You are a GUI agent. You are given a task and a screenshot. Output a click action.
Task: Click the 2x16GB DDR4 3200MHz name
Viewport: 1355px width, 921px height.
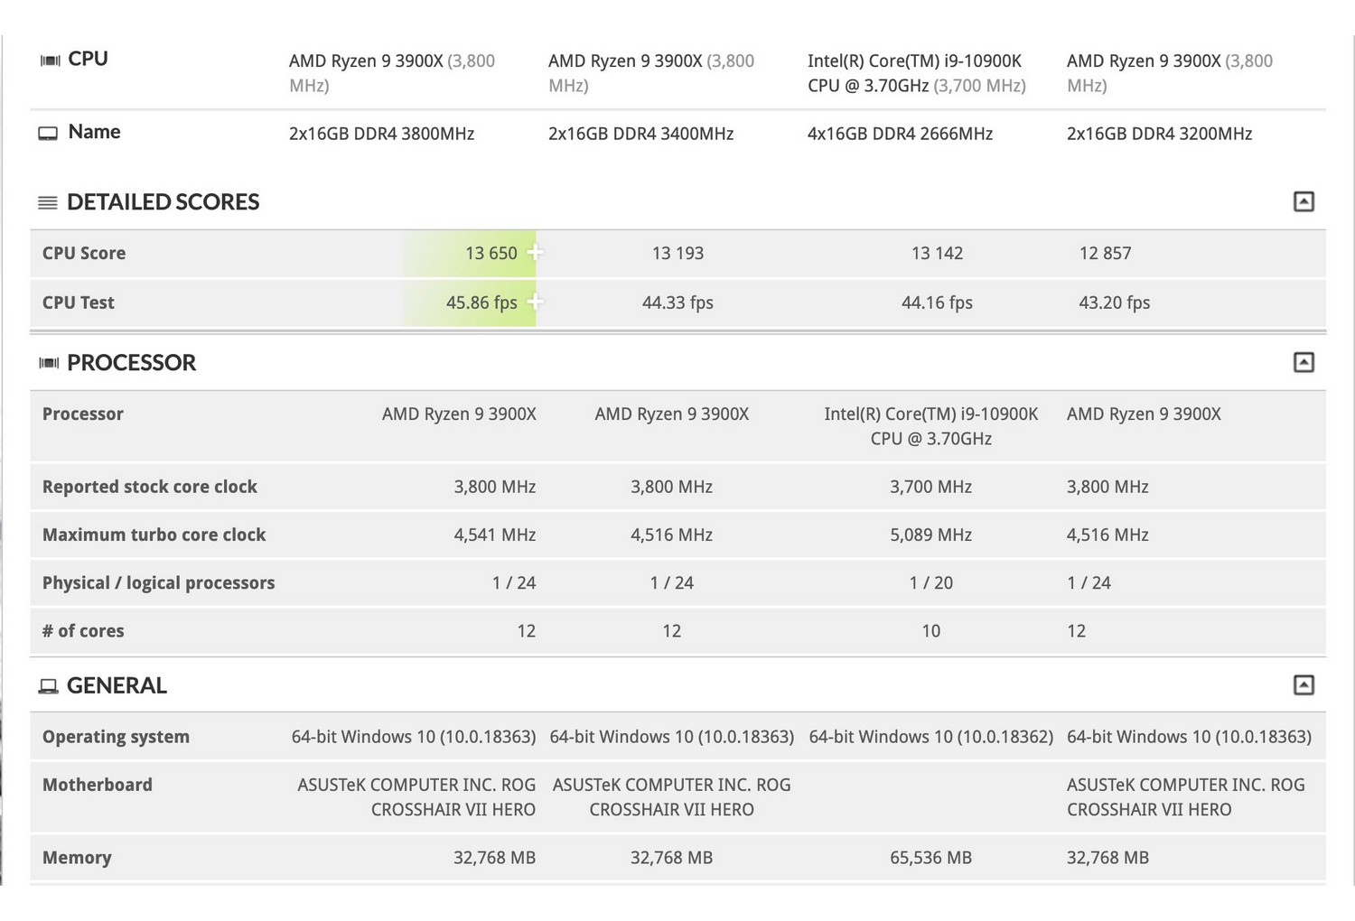pyautogui.click(x=1159, y=134)
